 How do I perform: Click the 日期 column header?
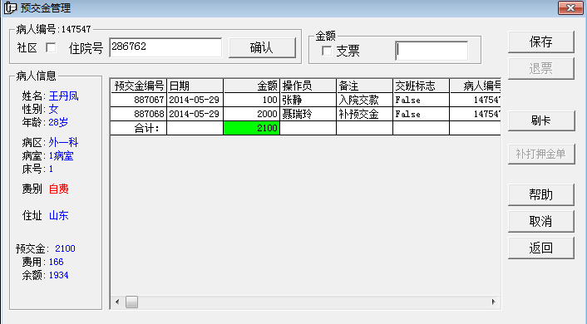(195, 86)
